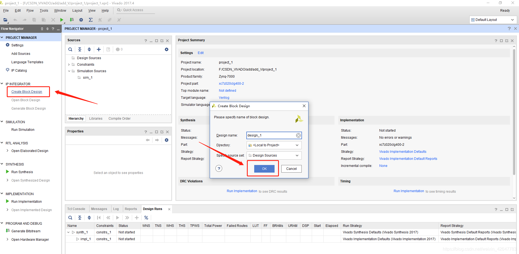Expand the Constraints folder in Sources
Screen dimensions: 519x254
[x=69, y=65]
